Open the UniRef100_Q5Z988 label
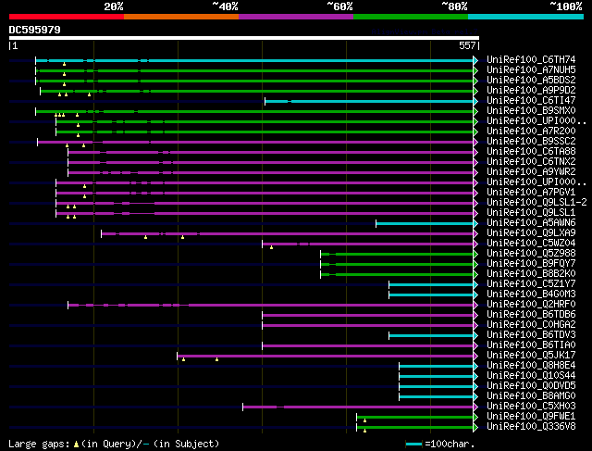 coord(531,254)
